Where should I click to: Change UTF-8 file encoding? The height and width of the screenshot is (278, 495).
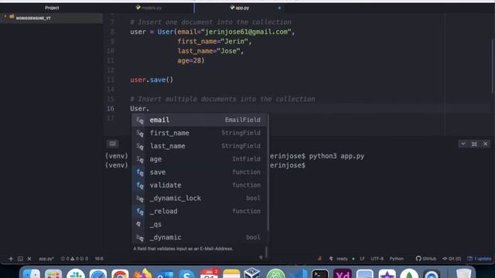pos(377,259)
